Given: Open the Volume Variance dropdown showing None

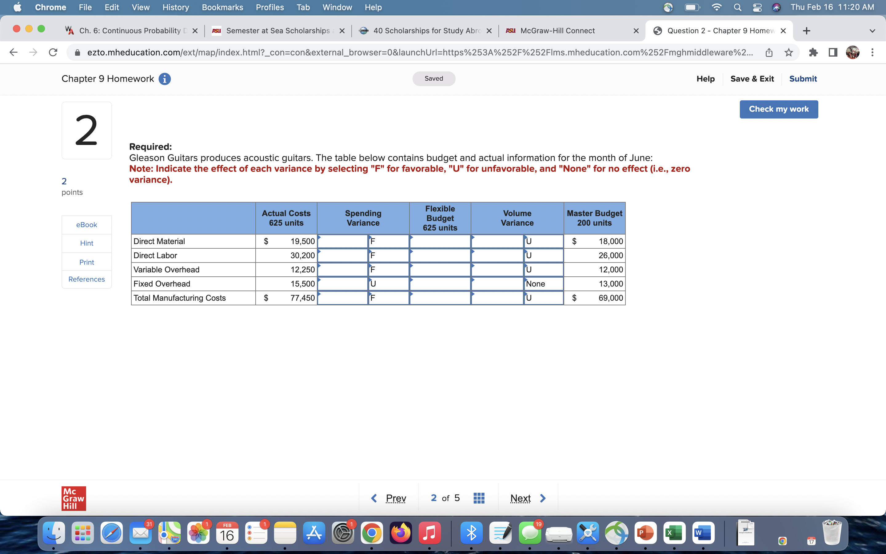Looking at the screenshot, I should coord(543,283).
